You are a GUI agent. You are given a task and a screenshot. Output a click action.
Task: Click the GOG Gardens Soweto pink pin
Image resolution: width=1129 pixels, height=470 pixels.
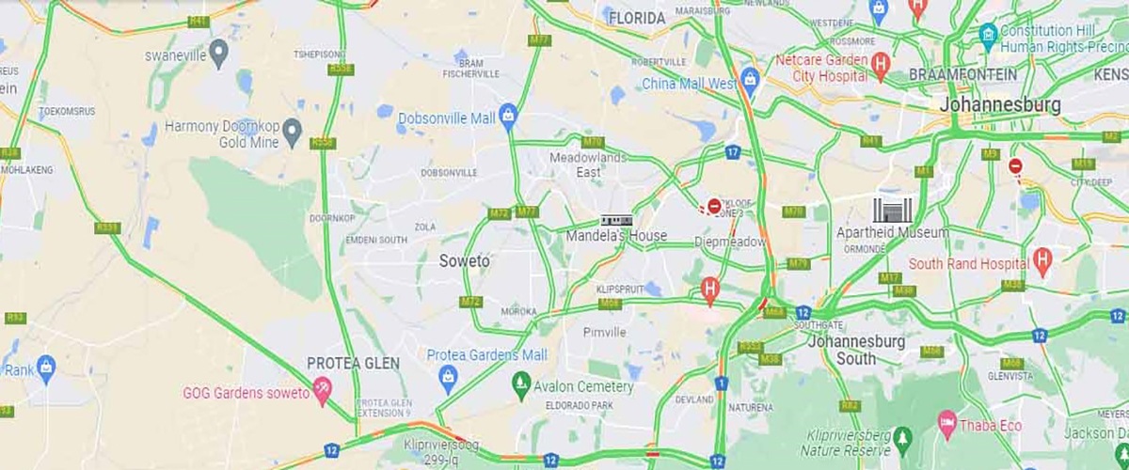[322, 391]
